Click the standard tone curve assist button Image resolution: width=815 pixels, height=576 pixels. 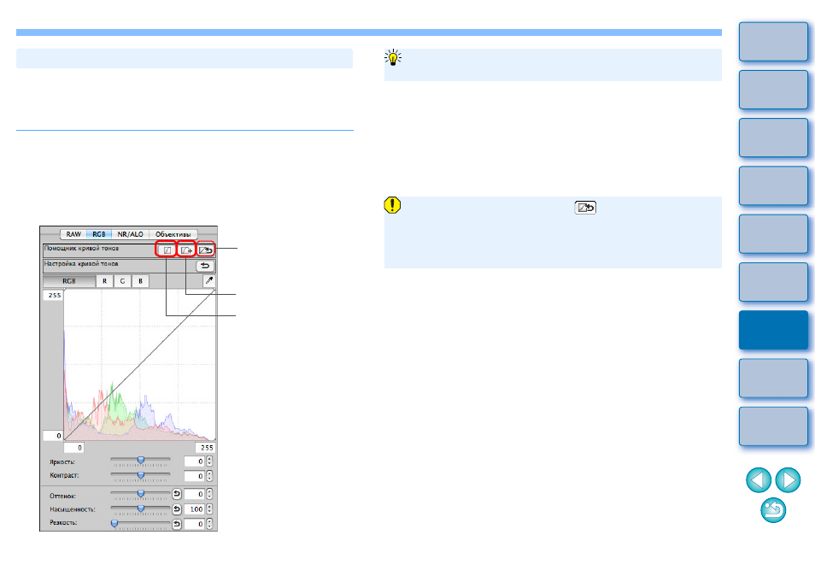pos(167,250)
